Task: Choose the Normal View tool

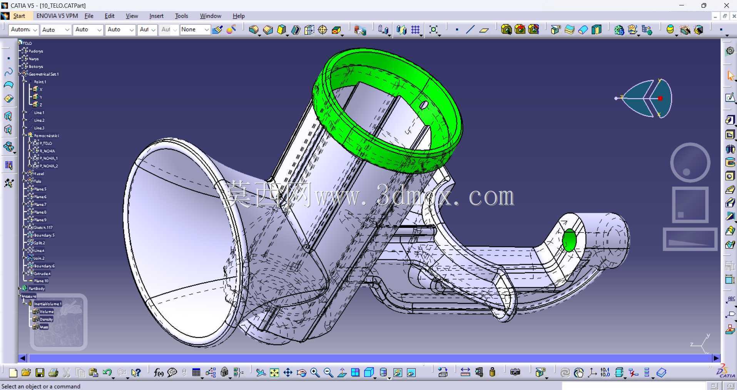Action: point(342,373)
